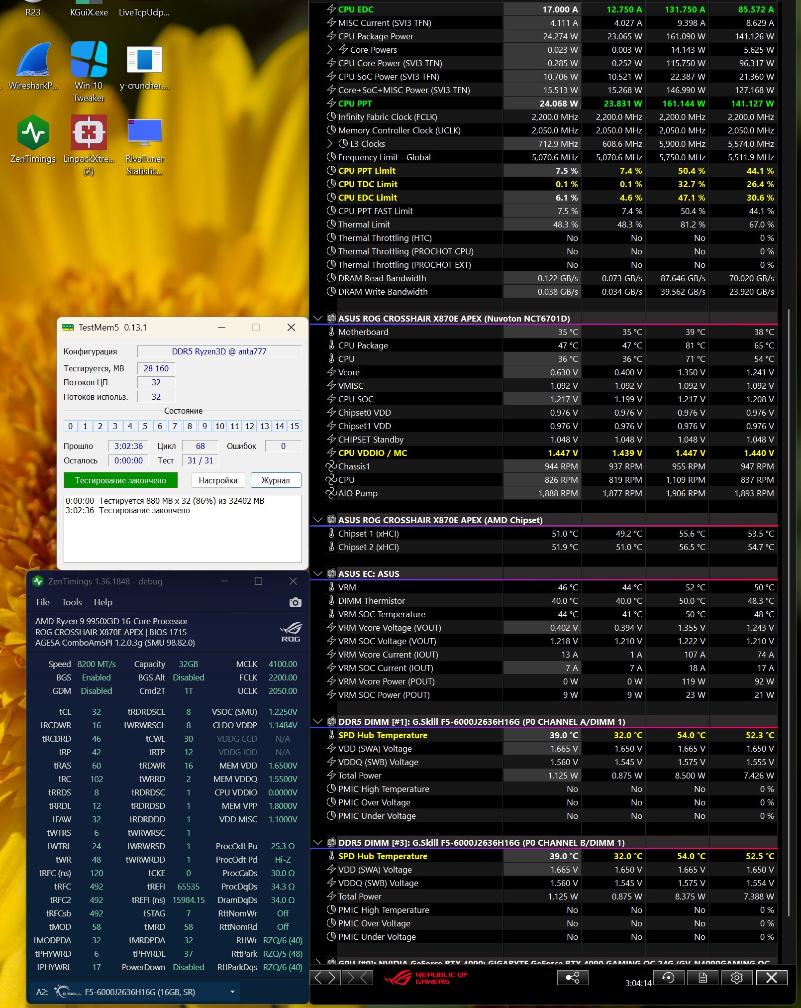Click the HWiNFO shrink columns arrows button

point(357,978)
